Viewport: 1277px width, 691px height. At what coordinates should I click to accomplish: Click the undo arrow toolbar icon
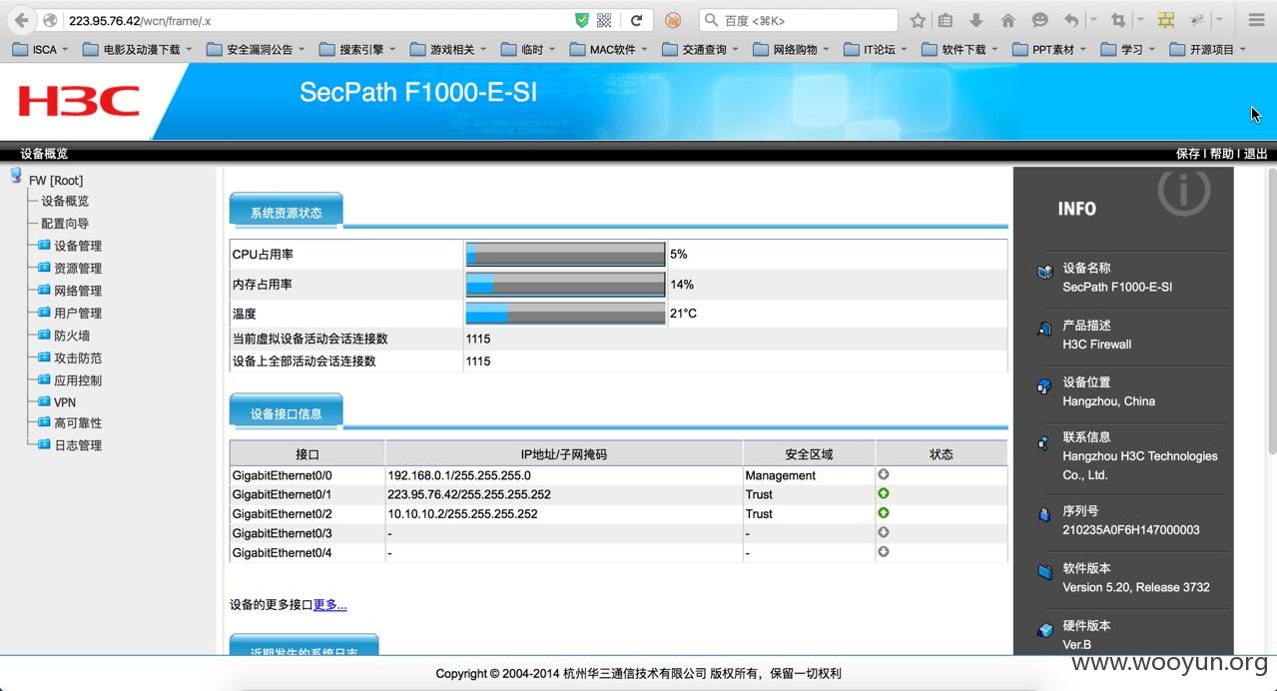pyautogui.click(x=1071, y=20)
